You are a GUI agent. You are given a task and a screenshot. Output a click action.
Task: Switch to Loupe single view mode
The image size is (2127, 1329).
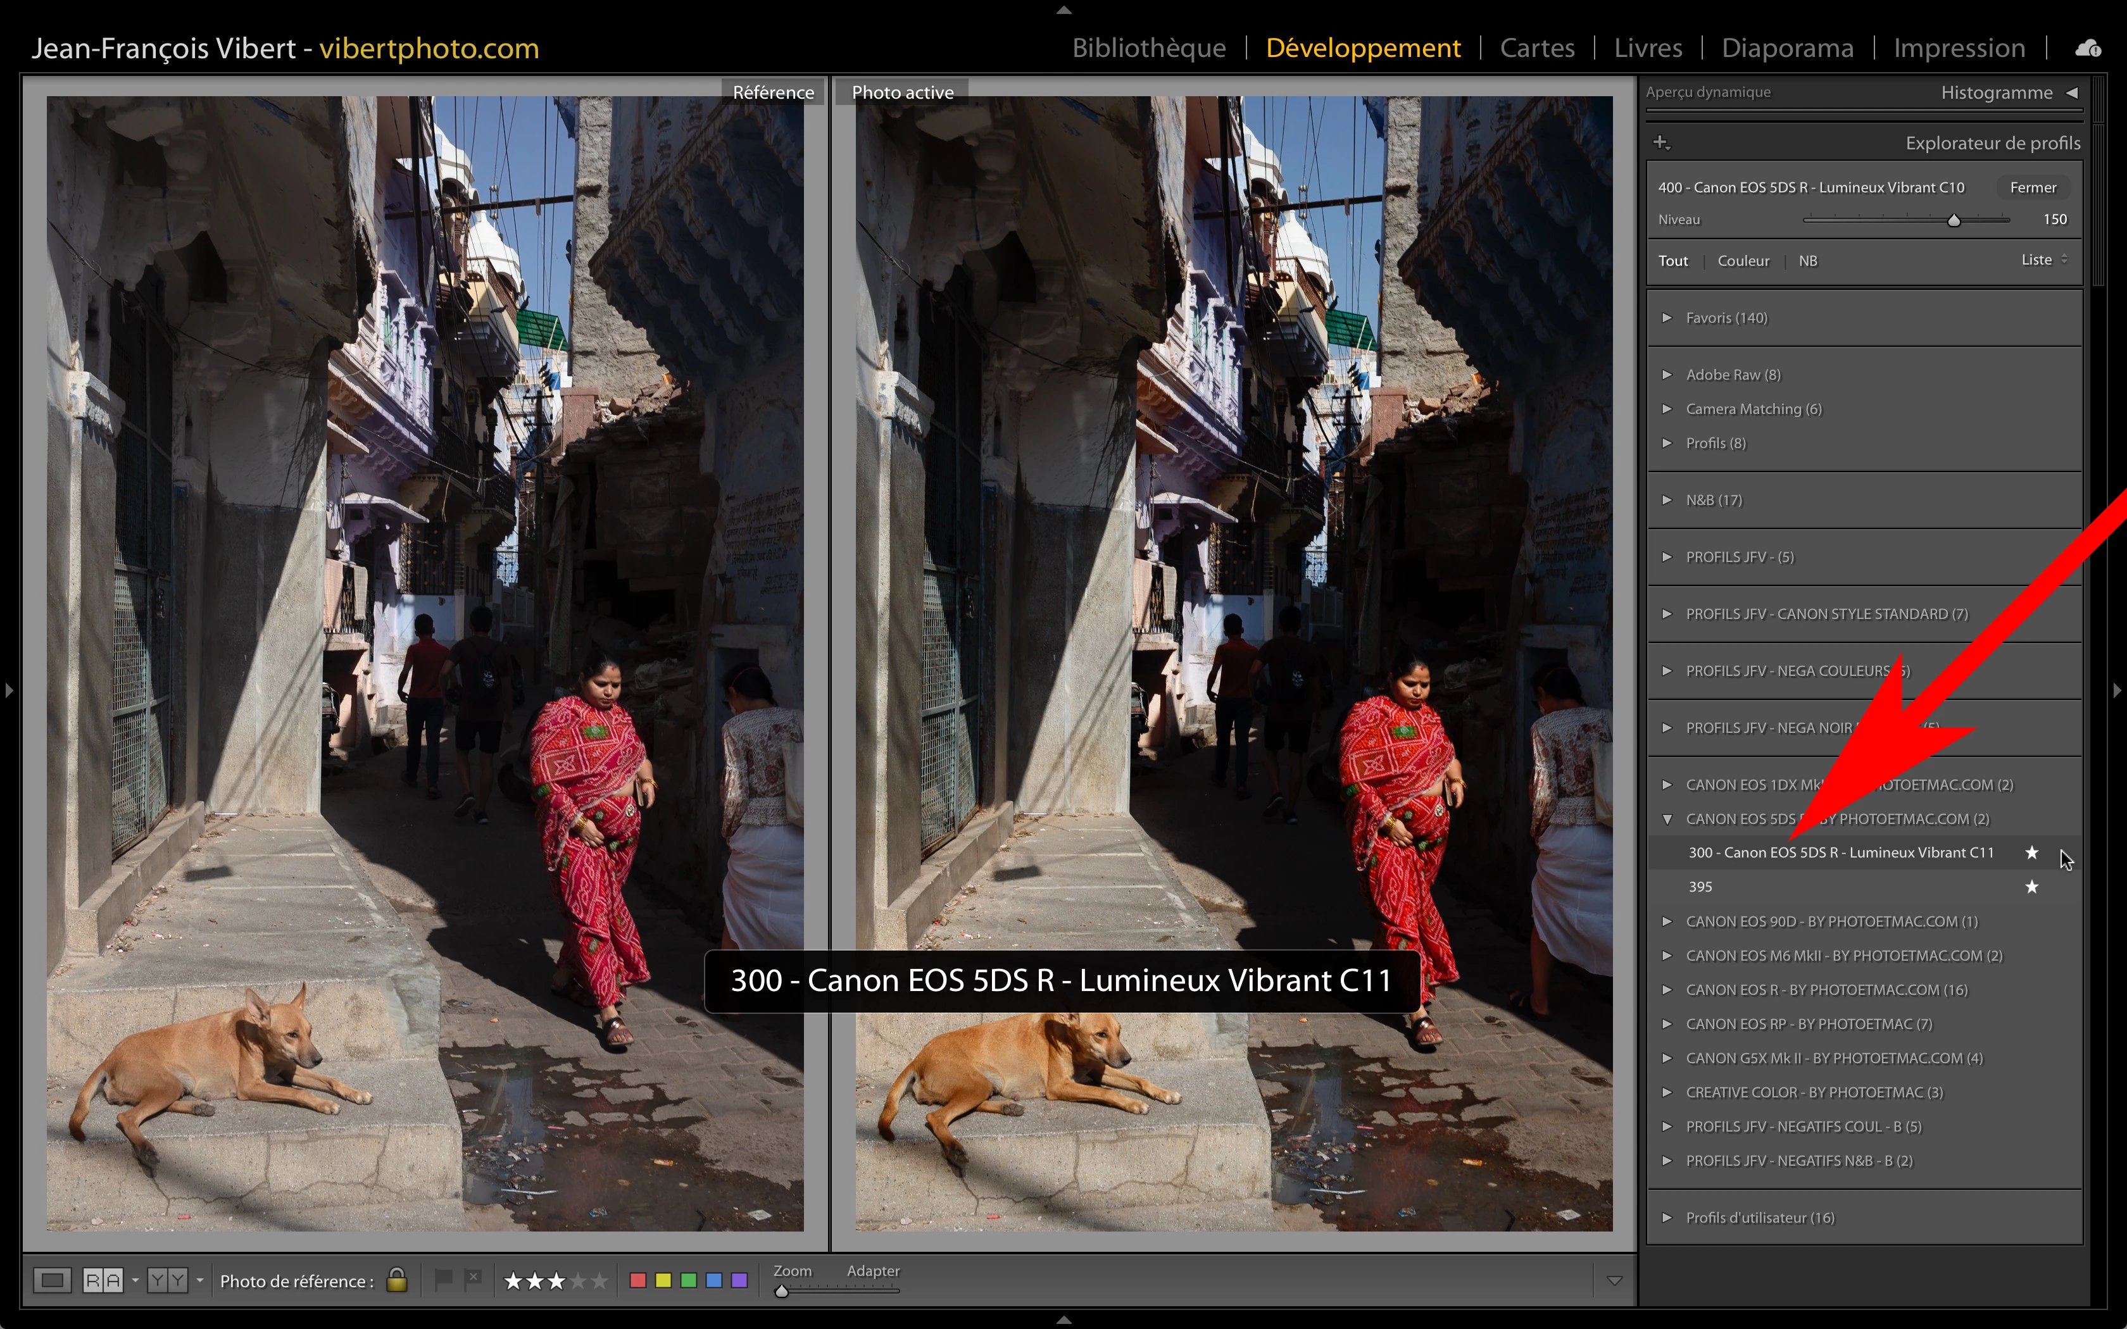pos(52,1281)
